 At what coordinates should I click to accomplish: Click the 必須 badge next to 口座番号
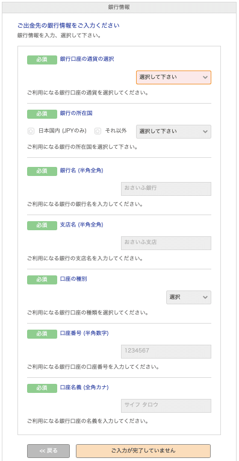[42, 334]
